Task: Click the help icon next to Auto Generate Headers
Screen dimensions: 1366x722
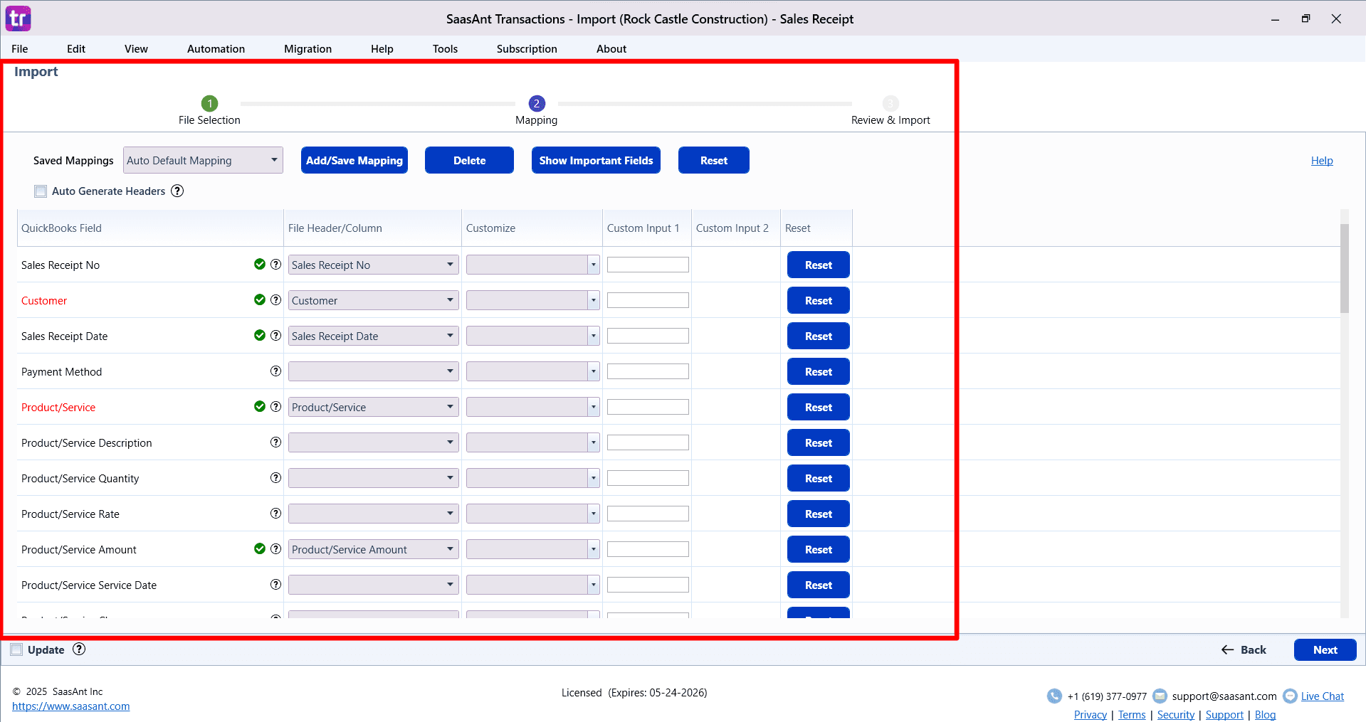Action: pyautogui.click(x=177, y=191)
